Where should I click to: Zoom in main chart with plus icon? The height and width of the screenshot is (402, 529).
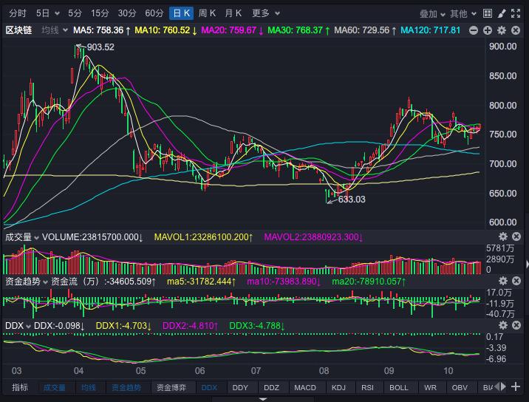coord(487,31)
